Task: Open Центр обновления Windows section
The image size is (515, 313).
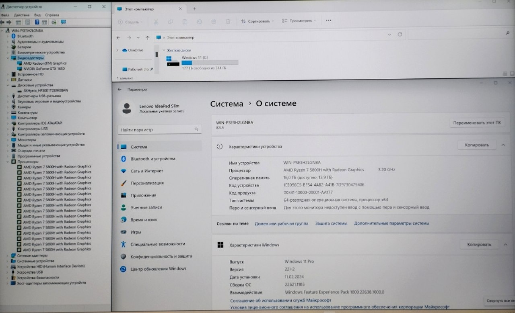Action: click(x=160, y=269)
